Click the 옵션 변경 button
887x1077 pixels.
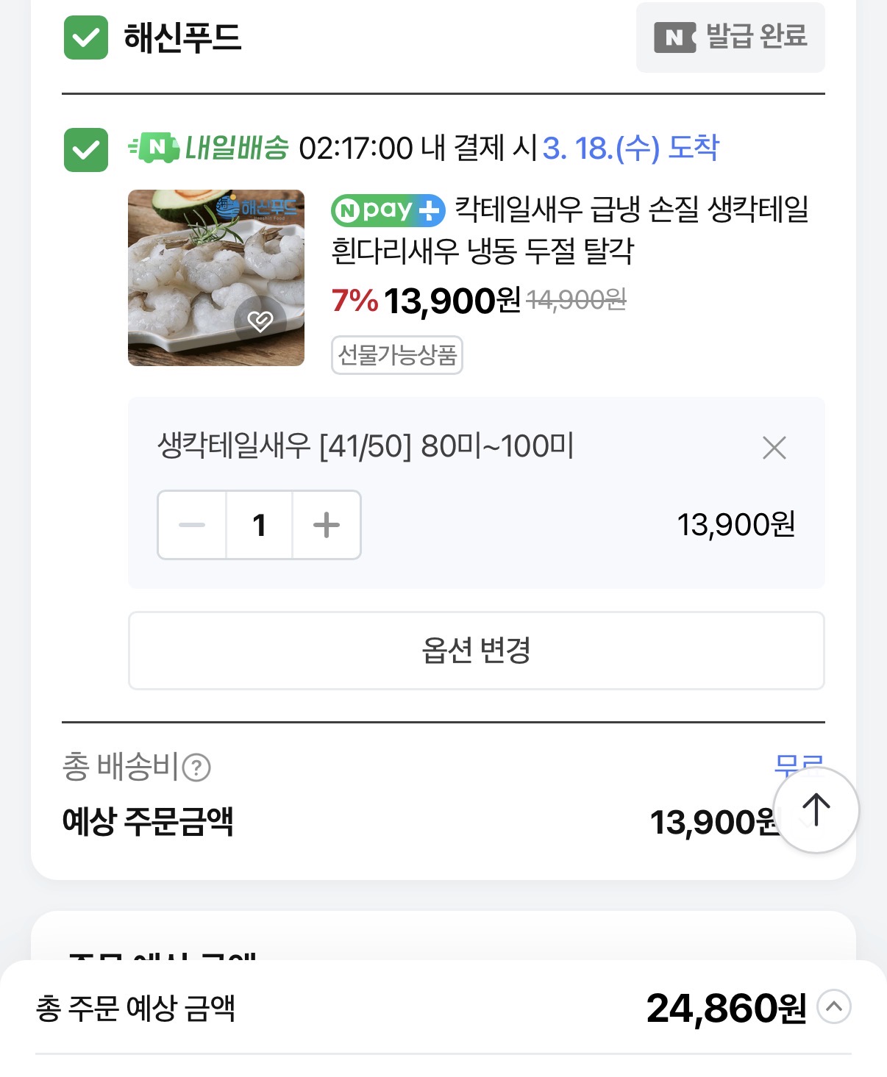coord(476,651)
